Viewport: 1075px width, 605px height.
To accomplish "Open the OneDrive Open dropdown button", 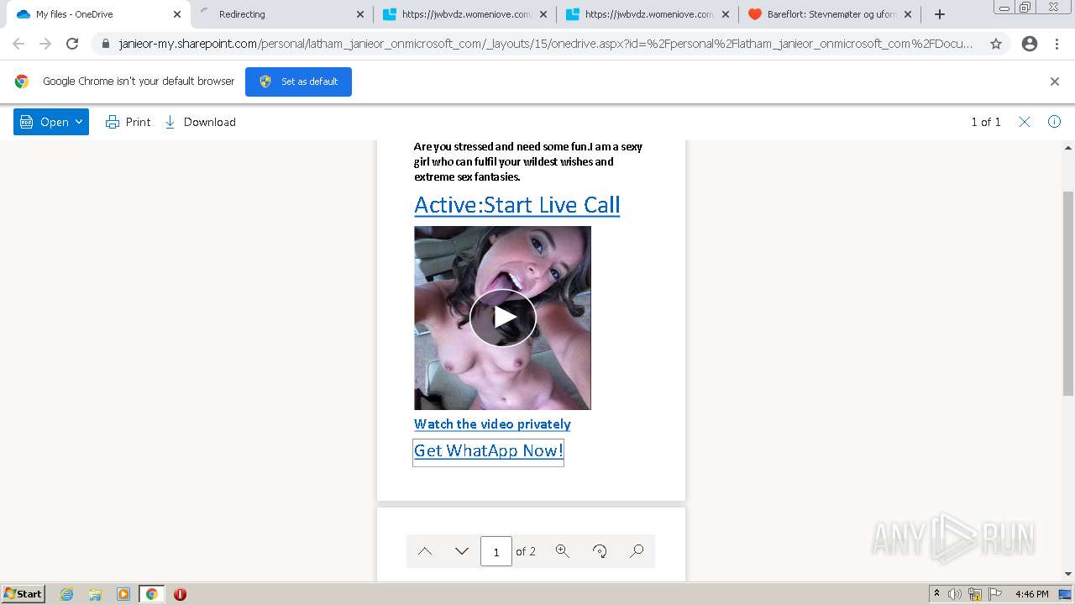I will coord(50,122).
